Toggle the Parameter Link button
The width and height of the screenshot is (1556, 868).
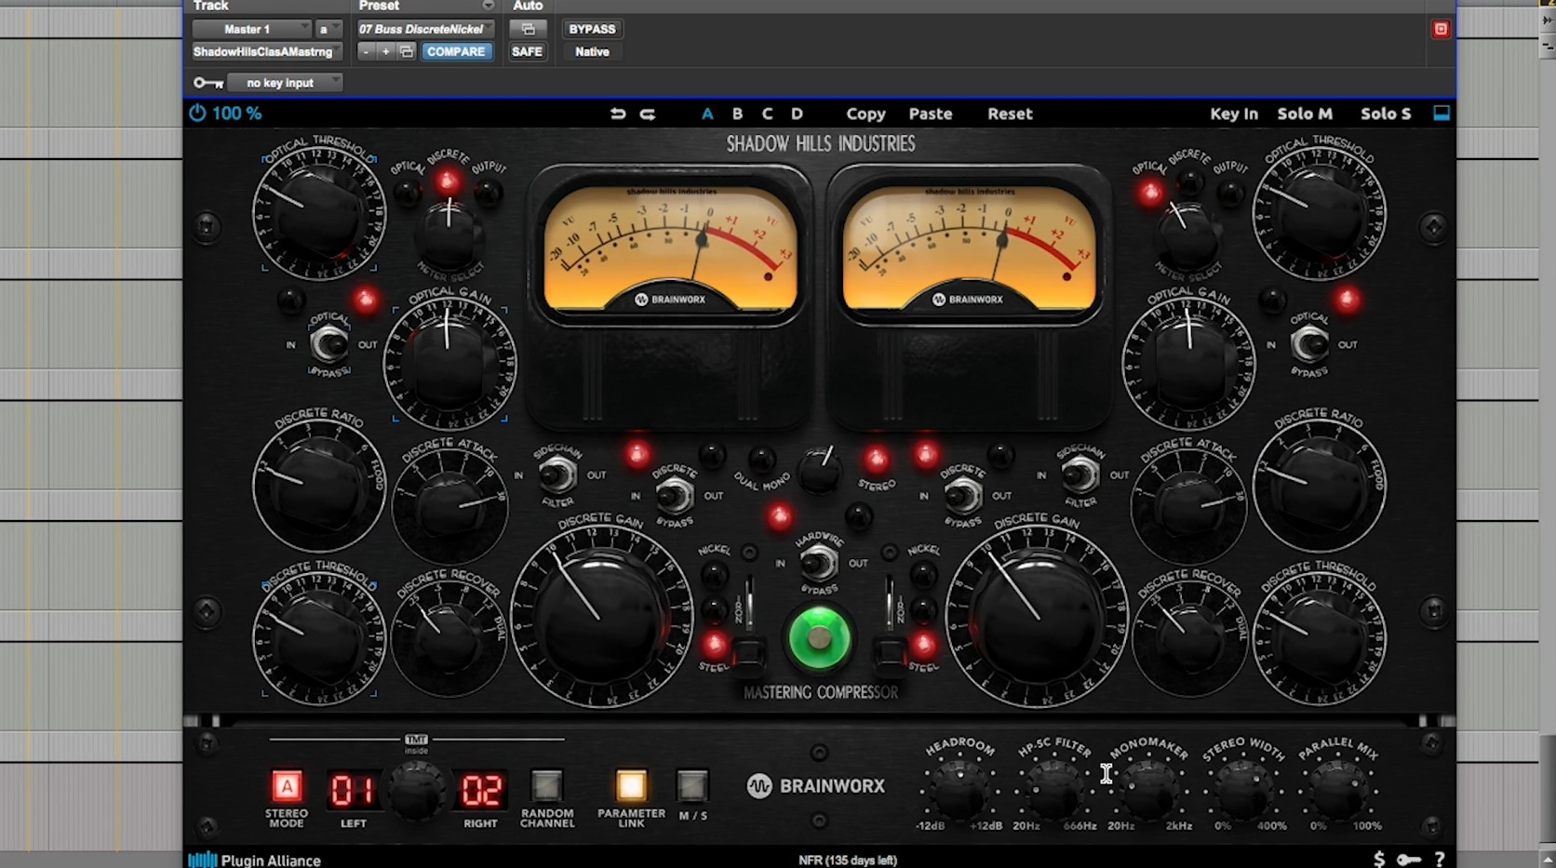click(x=631, y=786)
